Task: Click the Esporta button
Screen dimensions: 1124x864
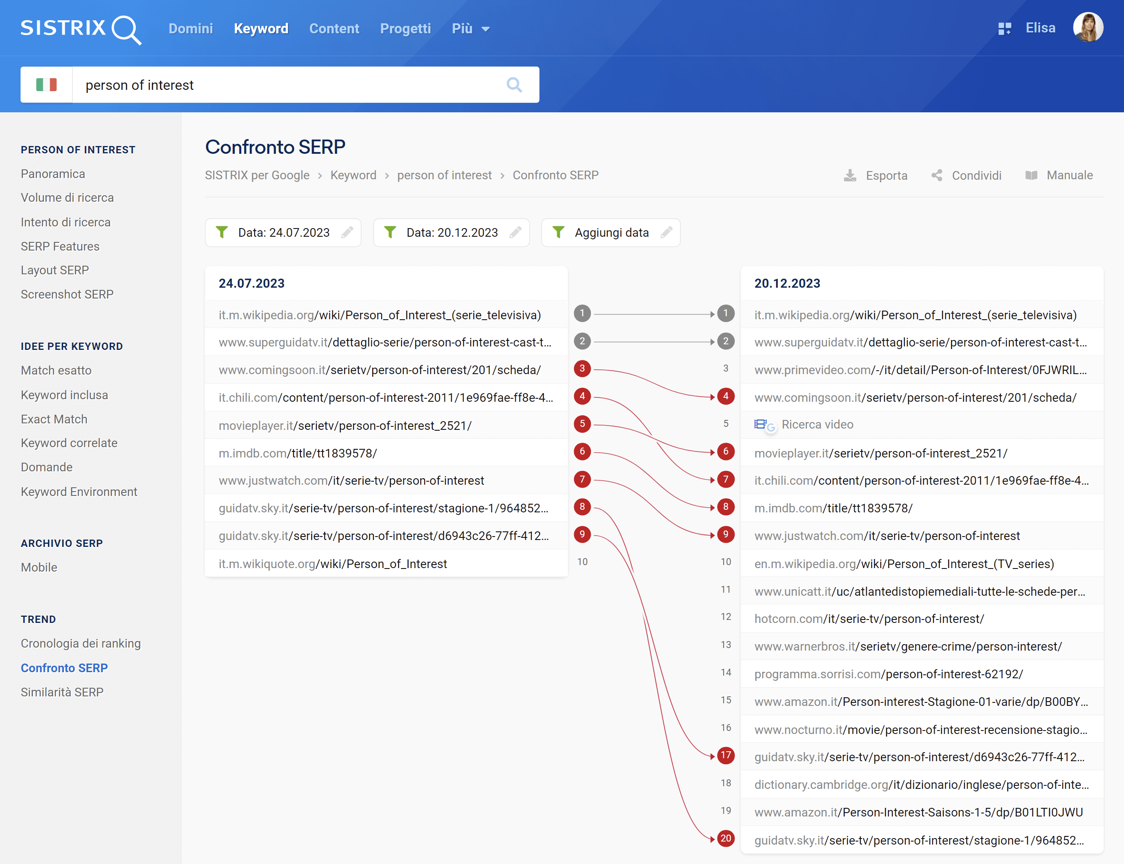Action: click(876, 176)
